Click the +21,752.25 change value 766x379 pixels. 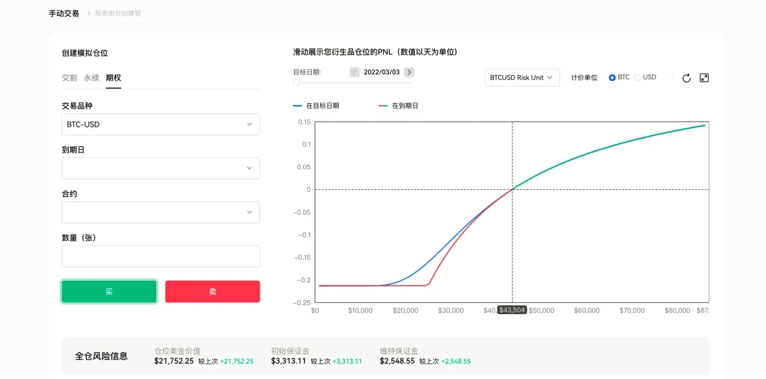(237, 361)
